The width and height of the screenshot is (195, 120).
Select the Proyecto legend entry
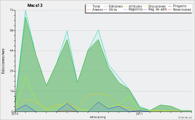180,6
